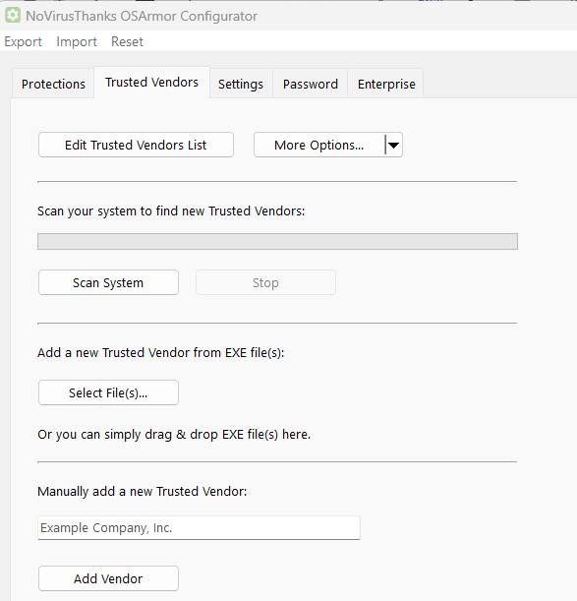Viewport: 577px width, 601px height.
Task: Click Edit Trusted Vendors List button
Action: (136, 145)
